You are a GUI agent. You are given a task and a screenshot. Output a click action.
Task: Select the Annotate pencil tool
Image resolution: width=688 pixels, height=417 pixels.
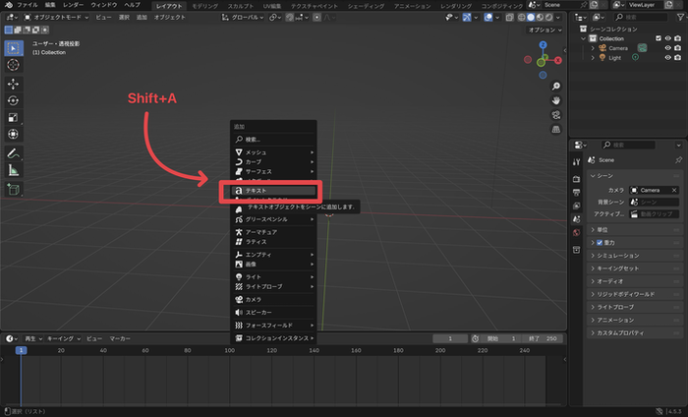coord(14,153)
